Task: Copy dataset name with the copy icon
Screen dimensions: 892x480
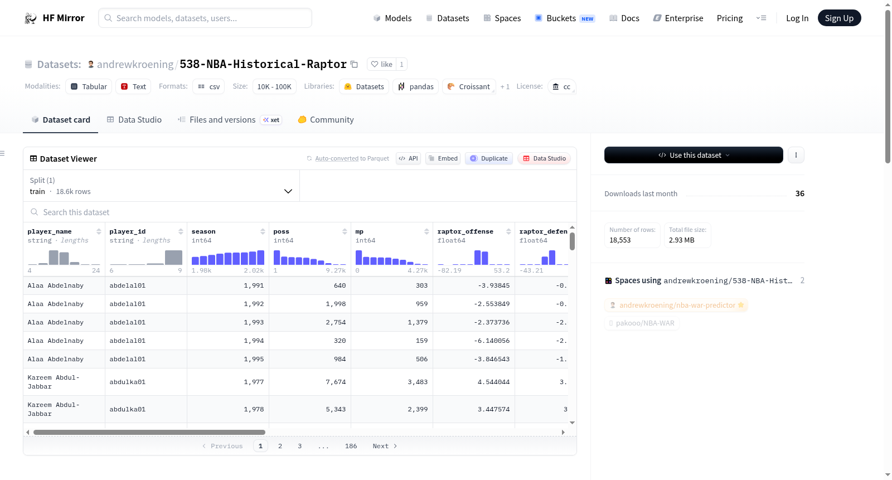Action: 354,64
